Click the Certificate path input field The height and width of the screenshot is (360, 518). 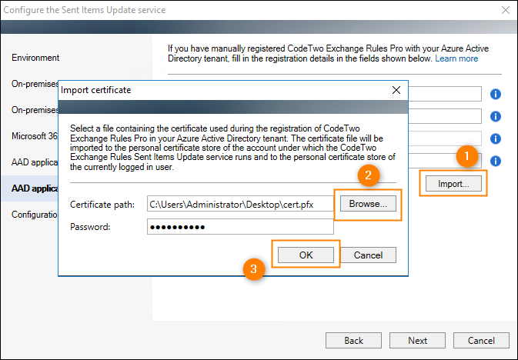pos(240,204)
